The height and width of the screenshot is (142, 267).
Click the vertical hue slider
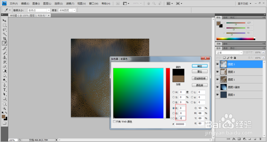pos(168,93)
